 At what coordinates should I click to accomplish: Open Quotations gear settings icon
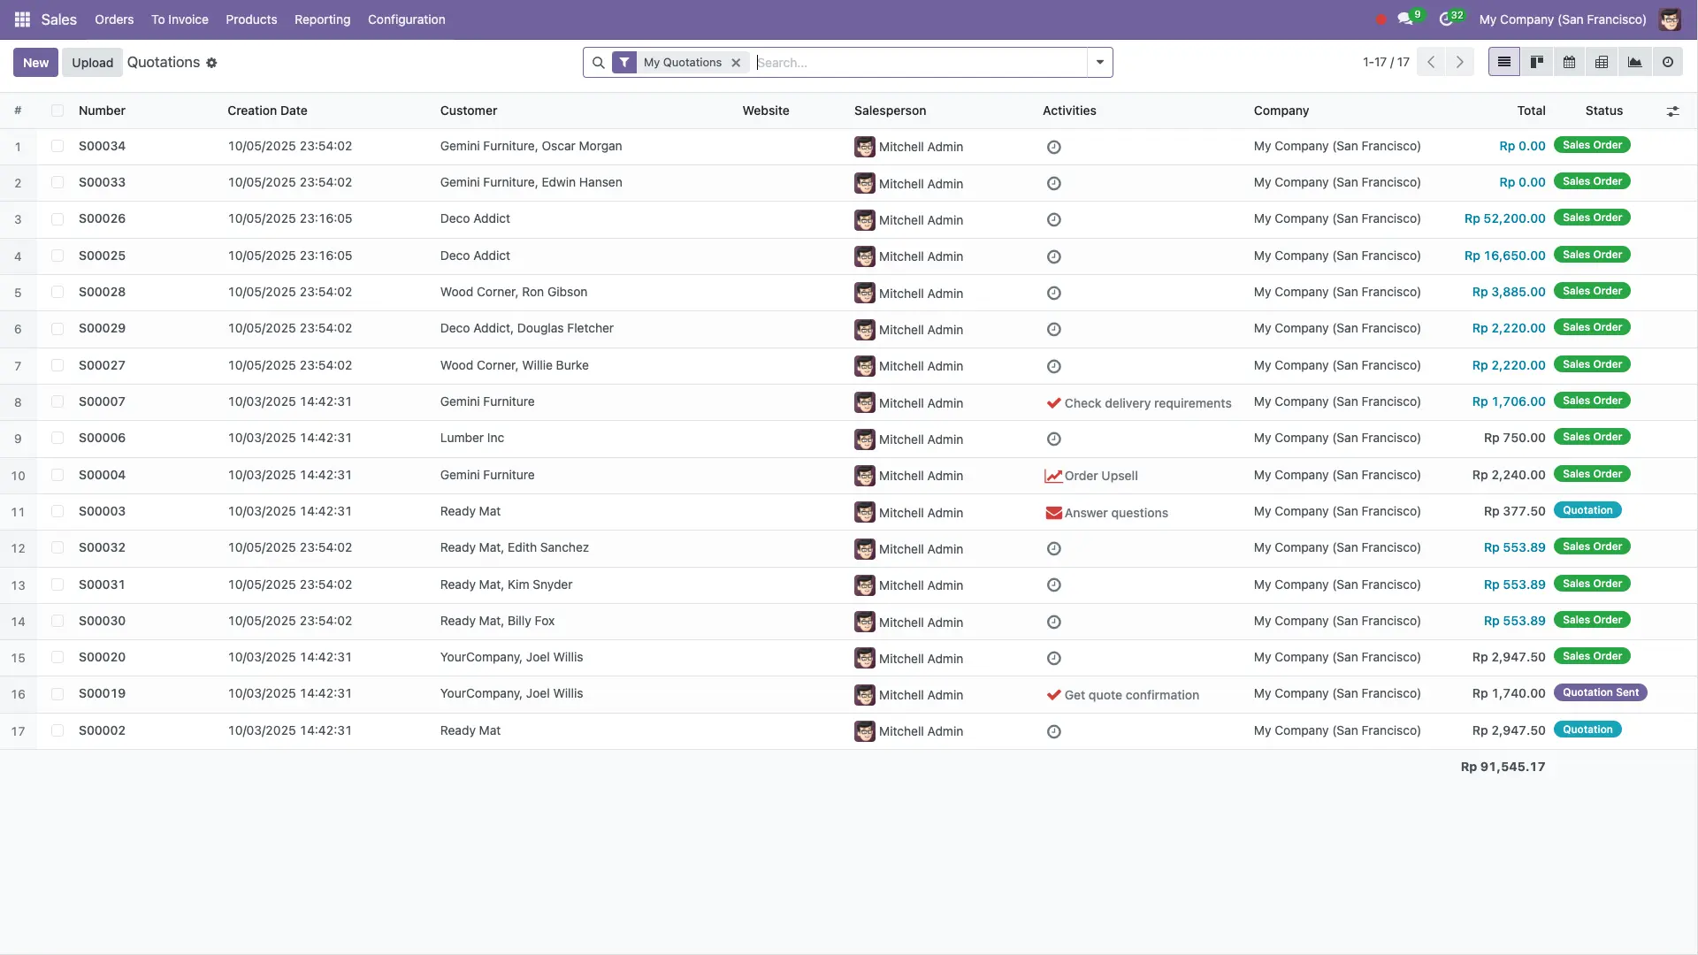(211, 63)
